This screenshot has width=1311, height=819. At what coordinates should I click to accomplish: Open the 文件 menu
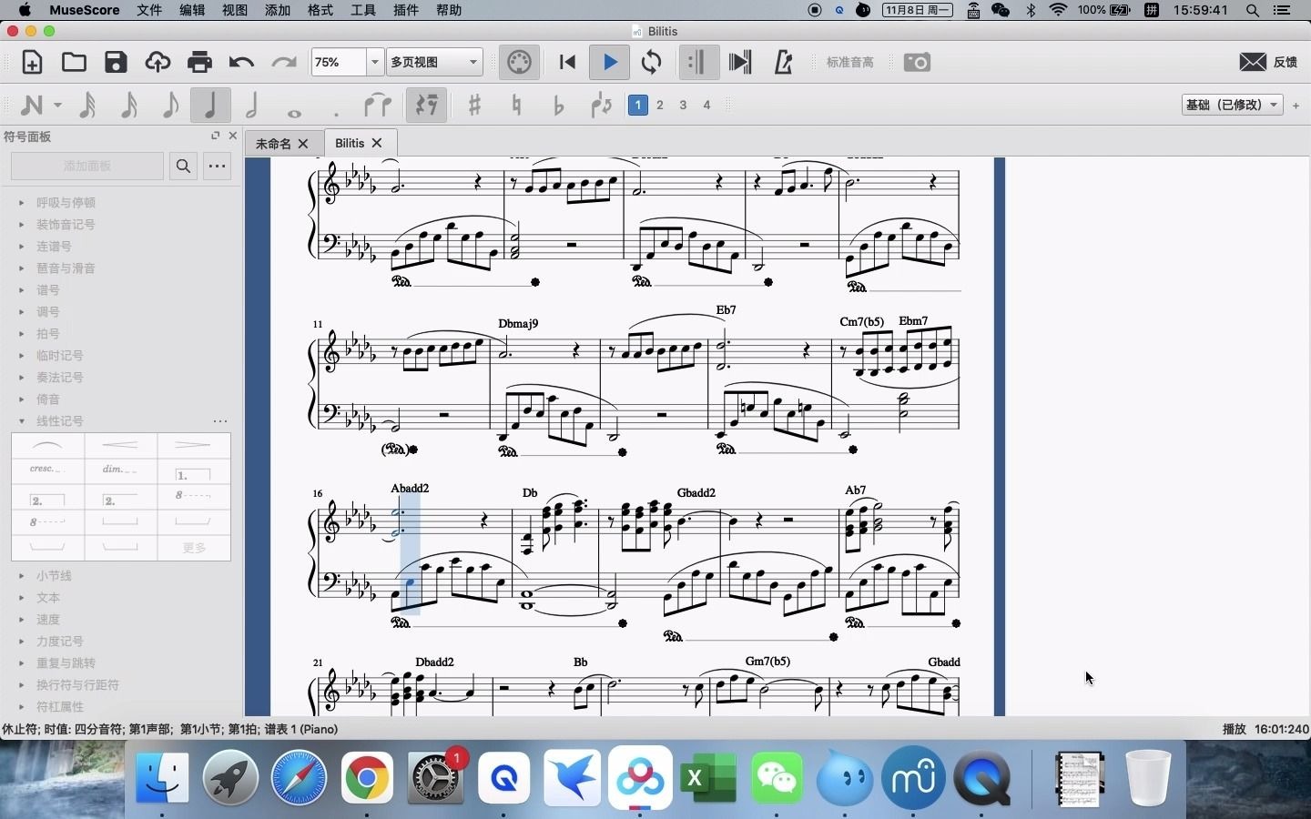(x=149, y=10)
